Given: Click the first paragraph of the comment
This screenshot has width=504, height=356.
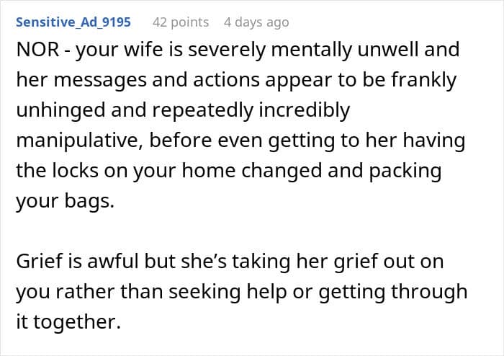Looking at the screenshot, I should click(240, 125).
